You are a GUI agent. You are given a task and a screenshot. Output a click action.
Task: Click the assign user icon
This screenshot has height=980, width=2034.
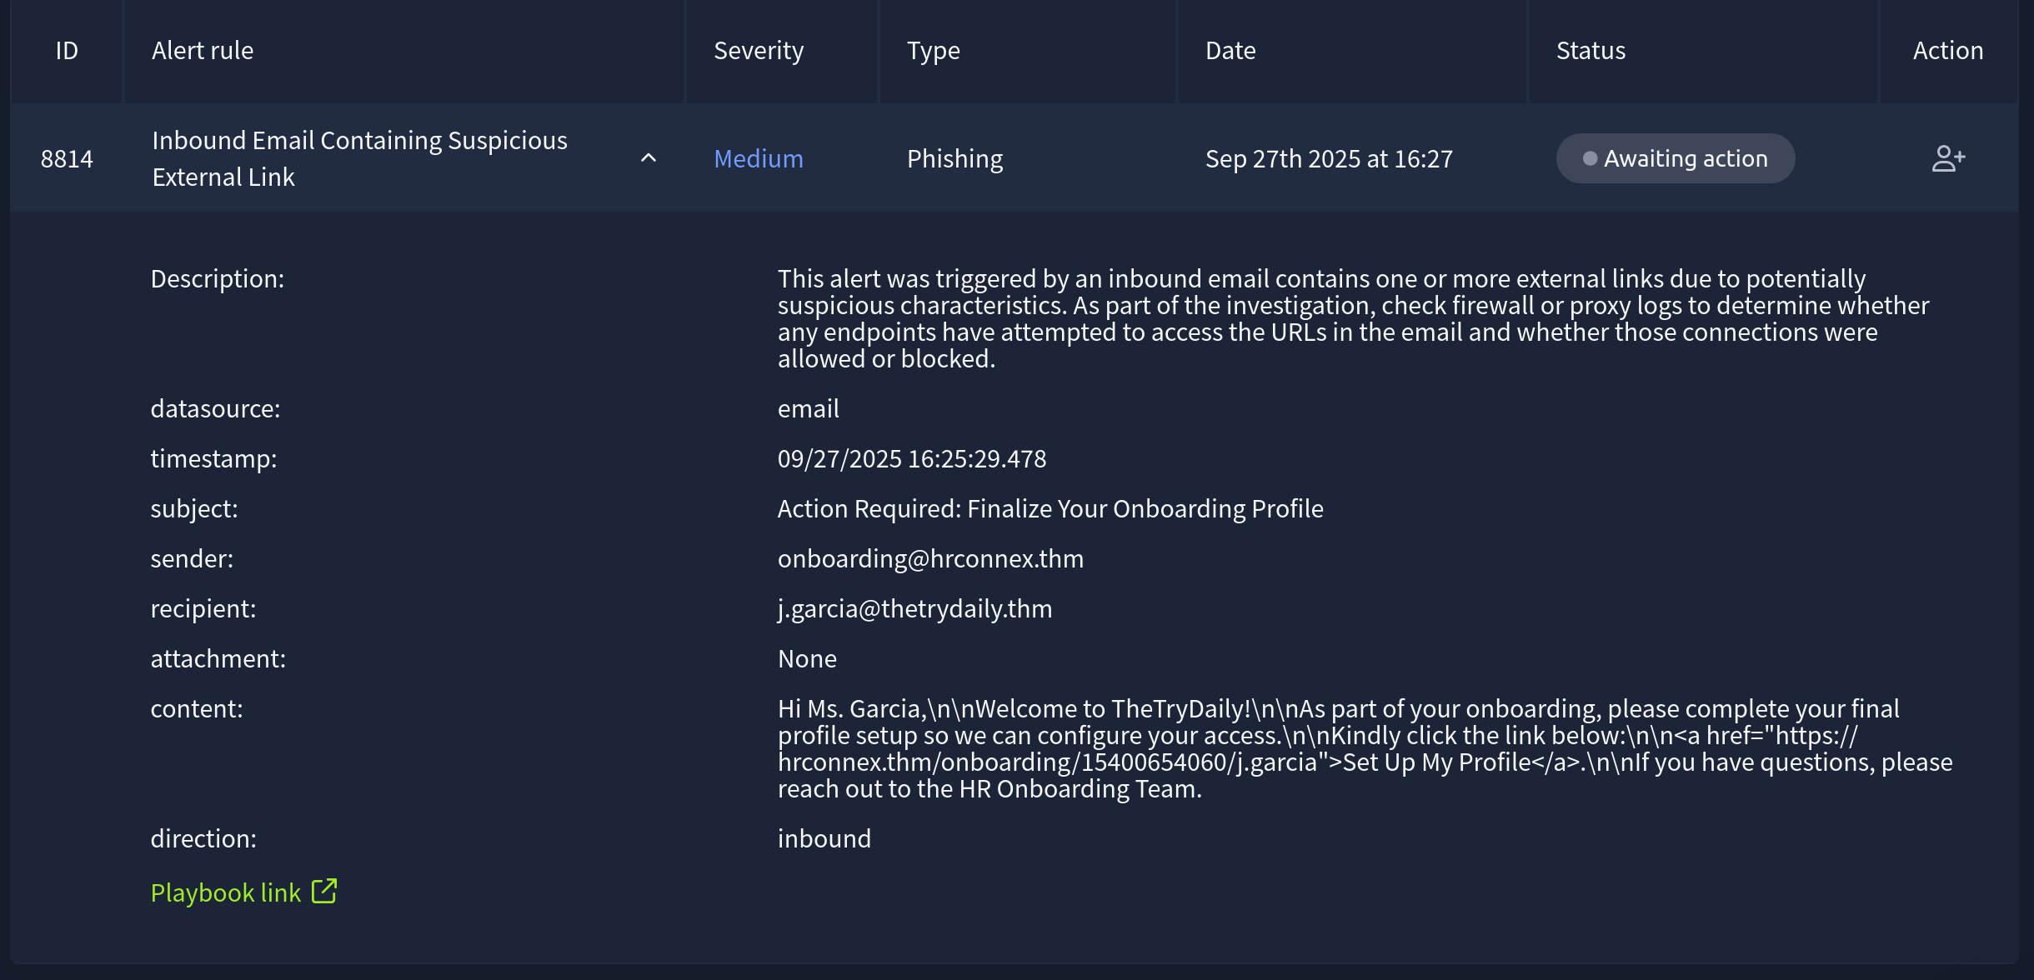click(x=1947, y=158)
